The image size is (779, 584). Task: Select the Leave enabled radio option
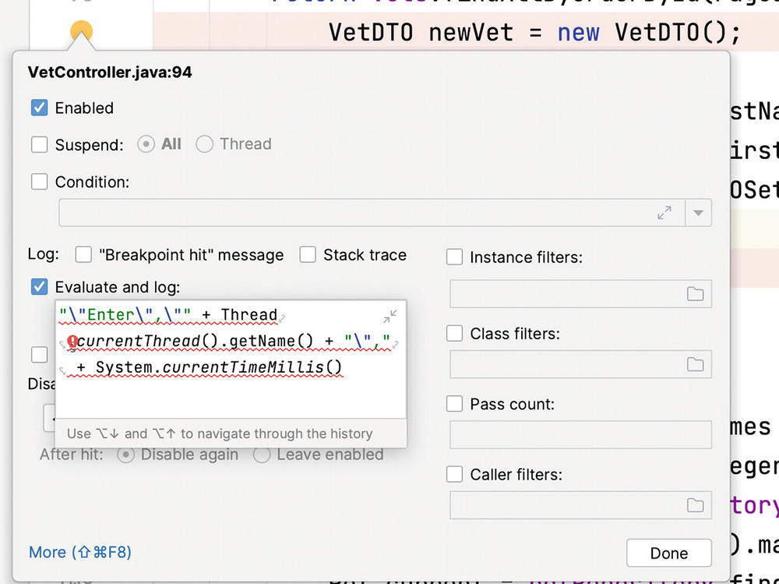coord(262,455)
